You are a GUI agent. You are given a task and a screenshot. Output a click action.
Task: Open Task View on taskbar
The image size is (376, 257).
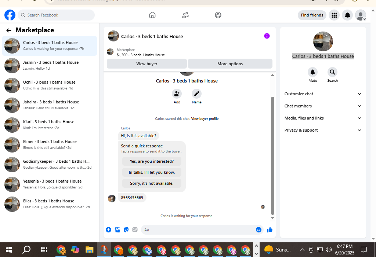click(44, 250)
